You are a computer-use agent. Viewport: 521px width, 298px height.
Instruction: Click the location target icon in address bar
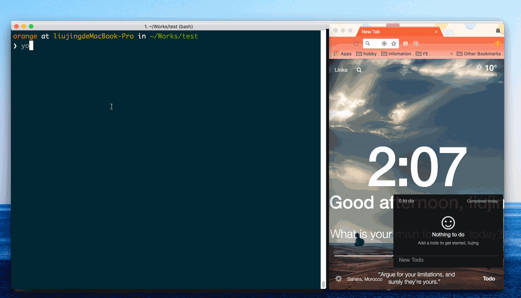tap(384, 44)
